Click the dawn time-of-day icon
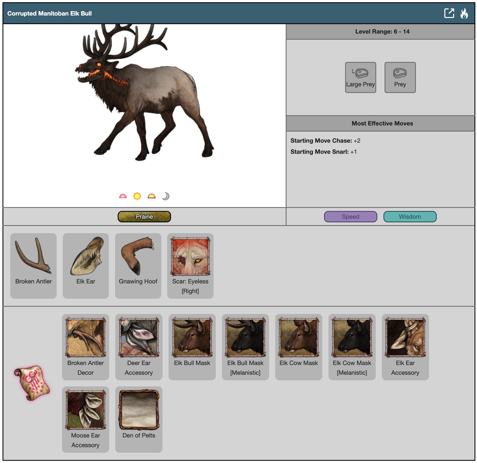 coord(123,196)
